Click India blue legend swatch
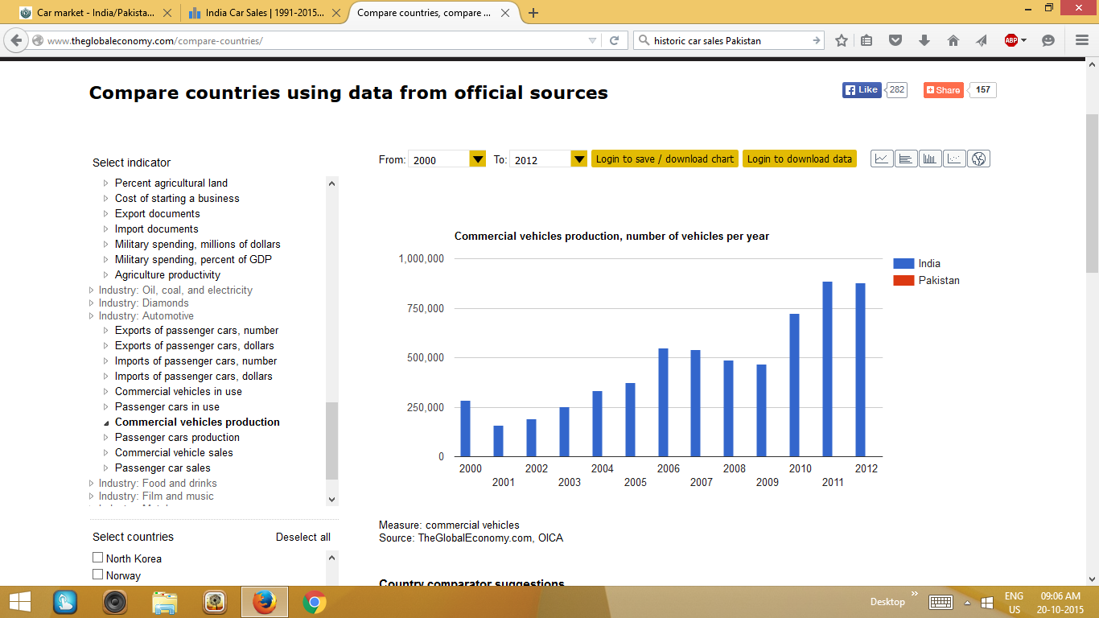 (903, 263)
